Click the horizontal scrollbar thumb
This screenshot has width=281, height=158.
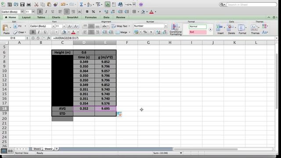[205, 149]
